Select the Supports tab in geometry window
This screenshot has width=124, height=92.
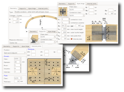22,9
